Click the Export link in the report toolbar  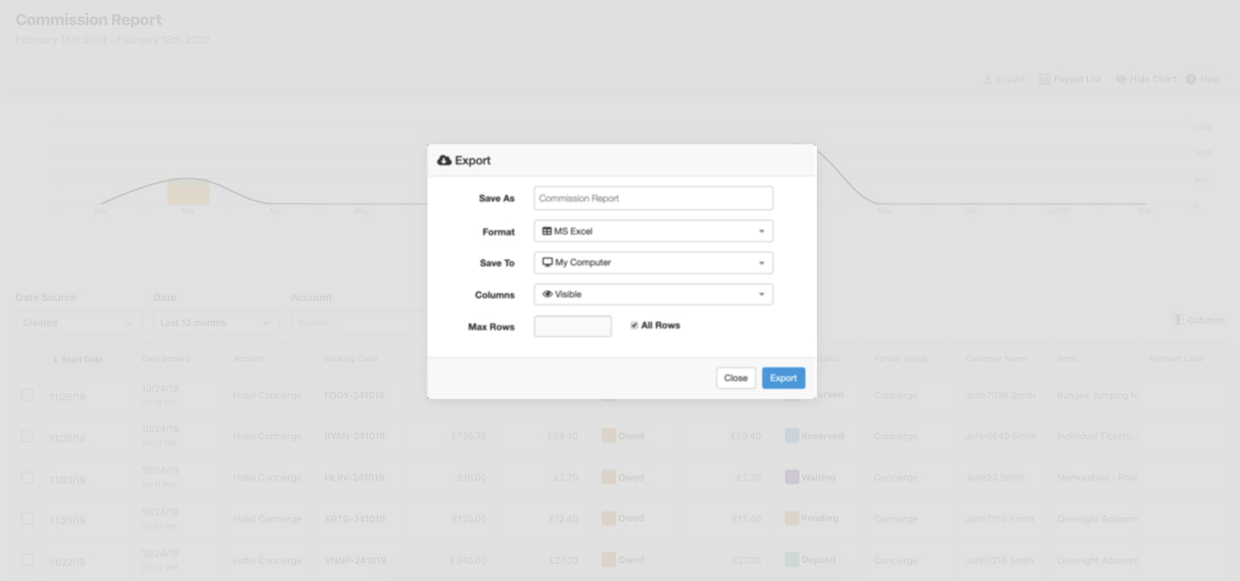coord(1004,79)
